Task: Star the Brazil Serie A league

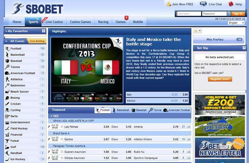Action: pyautogui.click(x=51, y=133)
